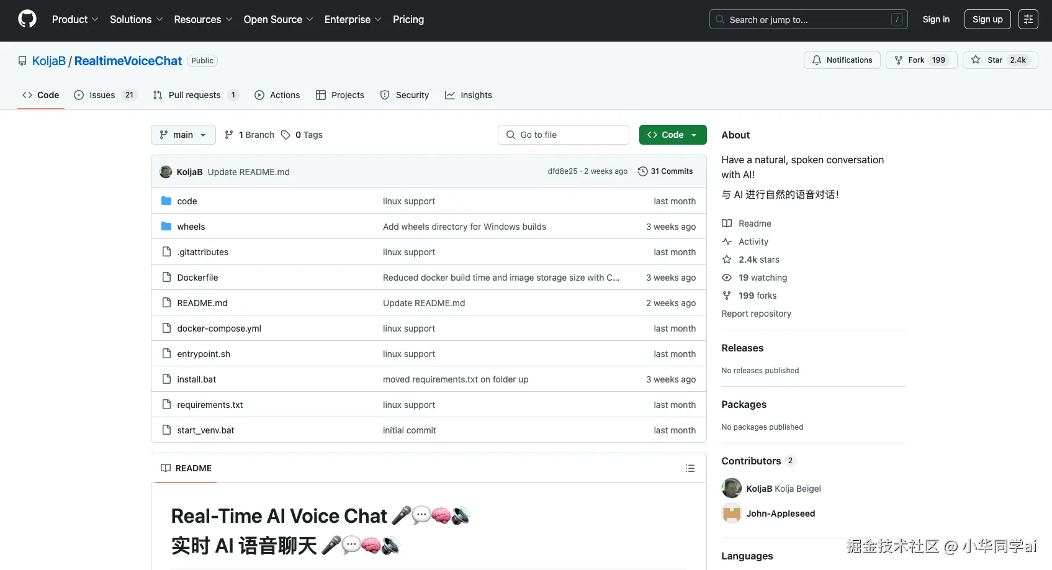Switch to the Pull requests tab
1052x570 pixels.
click(x=196, y=95)
